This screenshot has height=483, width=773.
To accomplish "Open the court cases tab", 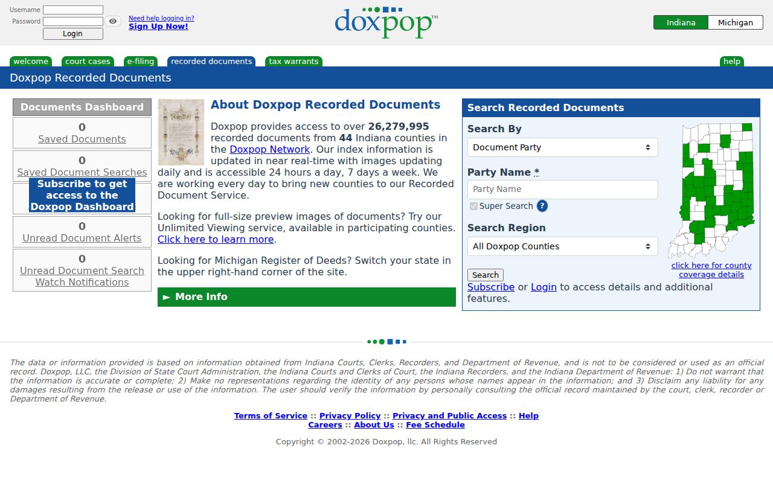I will point(88,62).
